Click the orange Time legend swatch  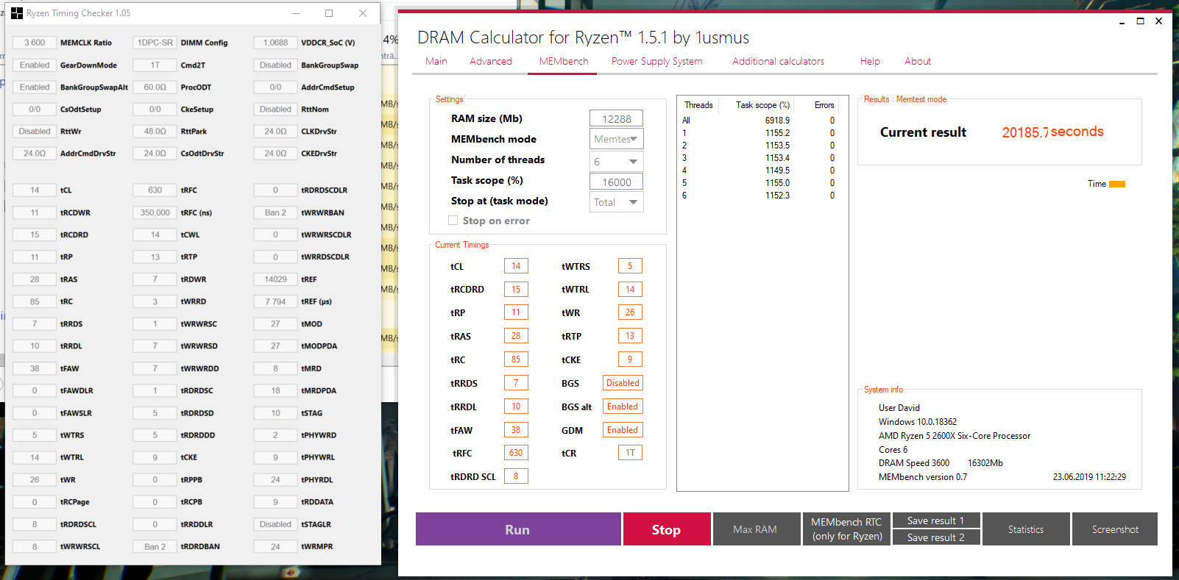click(1117, 185)
